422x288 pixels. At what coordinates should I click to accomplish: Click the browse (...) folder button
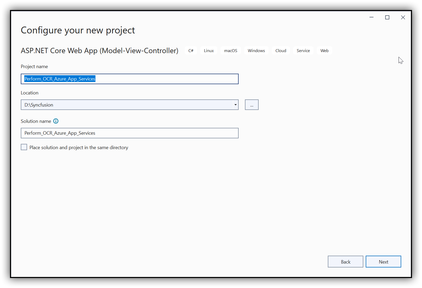pyautogui.click(x=251, y=105)
